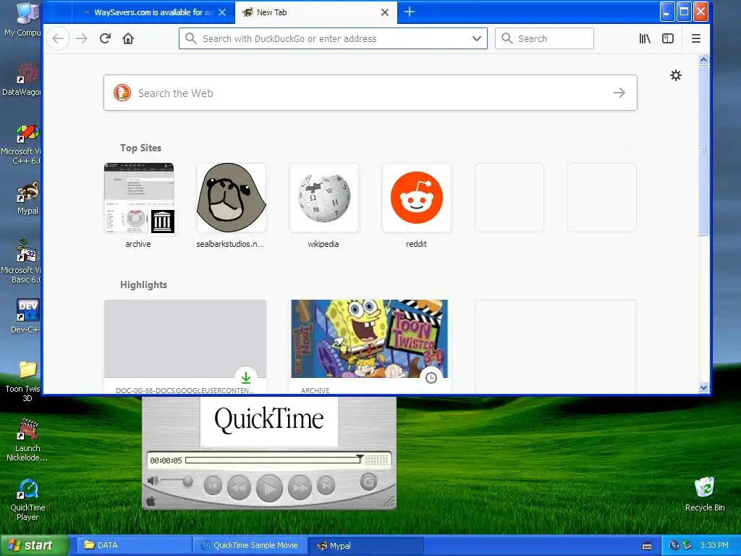This screenshot has height=556, width=741.
Task: Click the toolbar Search box
Action: [x=544, y=38]
